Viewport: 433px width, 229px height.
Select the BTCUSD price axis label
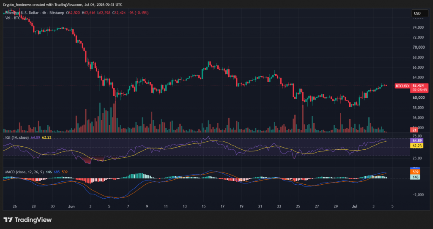(402, 86)
